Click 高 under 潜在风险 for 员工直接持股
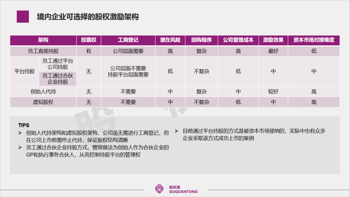 pyautogui.click(x=170, y=51)
